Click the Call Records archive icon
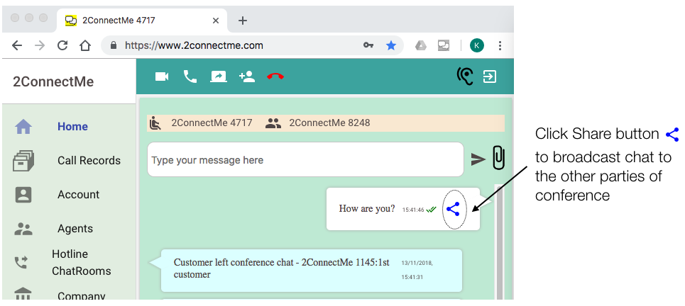Image resolution: width=685 pixels, height=306 pixels. [23, 160]
